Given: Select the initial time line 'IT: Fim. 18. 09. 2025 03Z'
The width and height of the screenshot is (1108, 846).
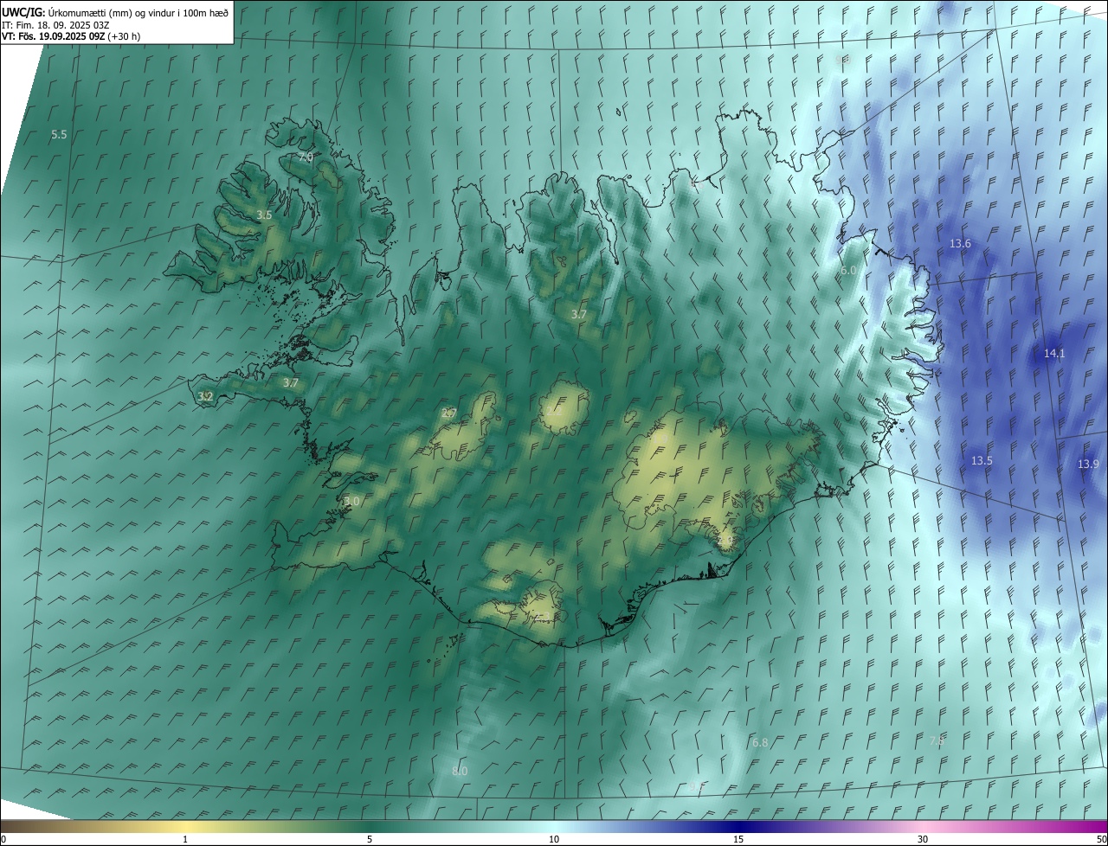Looking at the screenshot, I should tap(55, 24).
